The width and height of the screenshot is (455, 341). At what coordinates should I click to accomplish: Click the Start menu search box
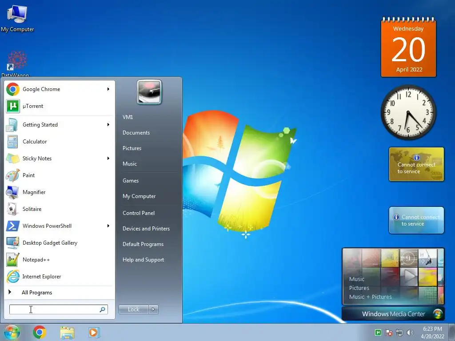point(59,309)
